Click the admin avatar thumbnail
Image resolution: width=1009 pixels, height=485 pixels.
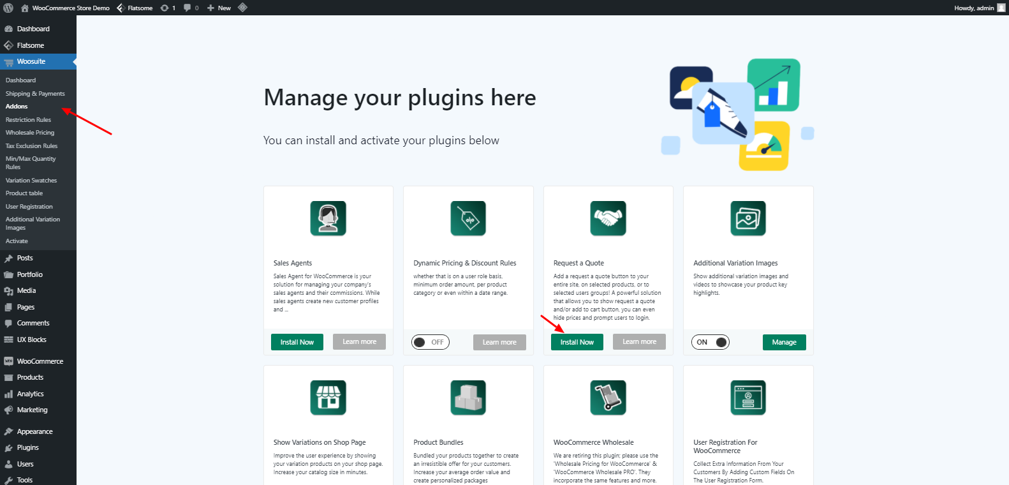point(1001,8)
